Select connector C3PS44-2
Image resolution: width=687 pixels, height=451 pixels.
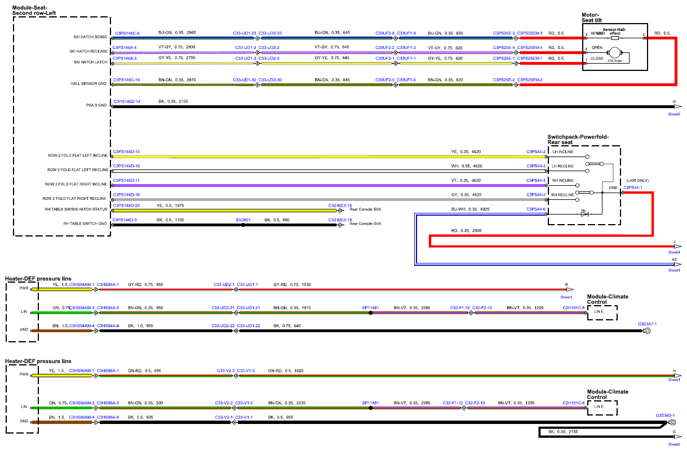coord(536,151)
